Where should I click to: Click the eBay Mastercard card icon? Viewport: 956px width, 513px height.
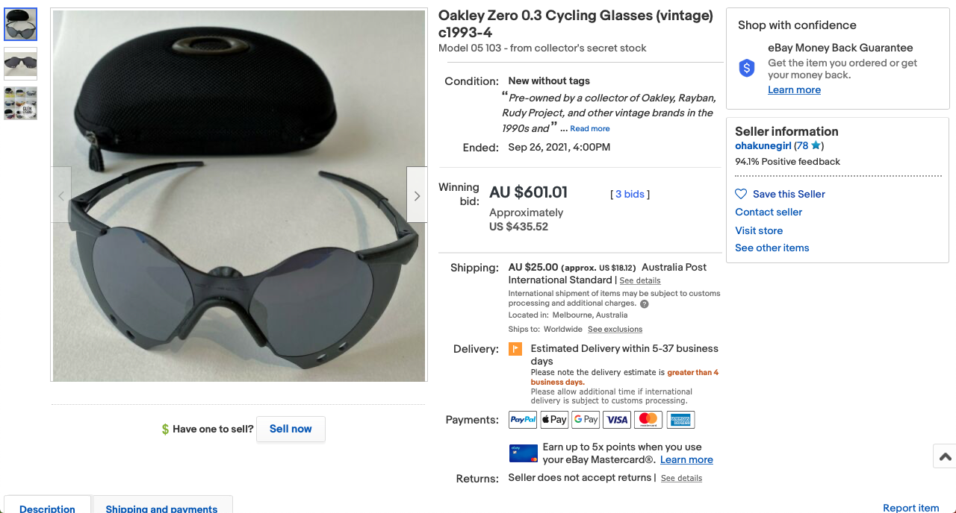coord(523,453)
